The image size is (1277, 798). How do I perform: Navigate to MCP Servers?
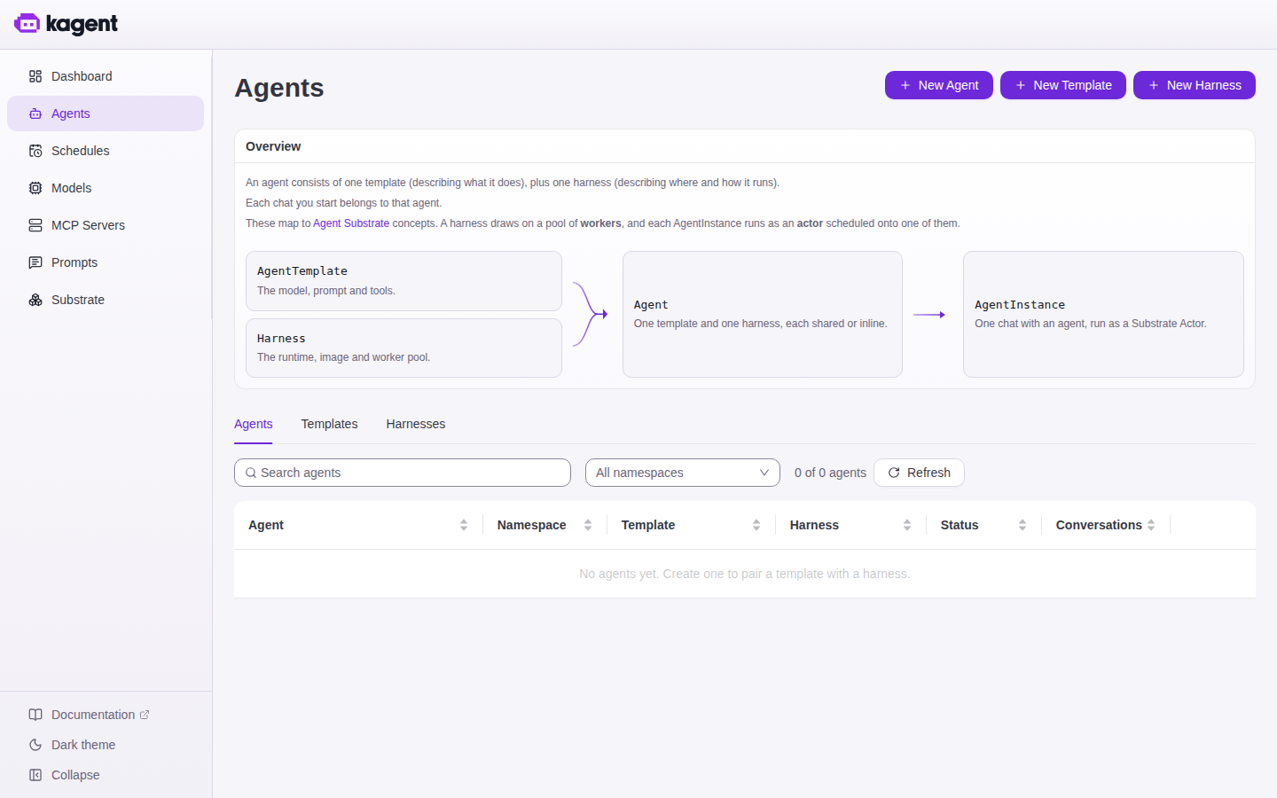coord(106,225)
